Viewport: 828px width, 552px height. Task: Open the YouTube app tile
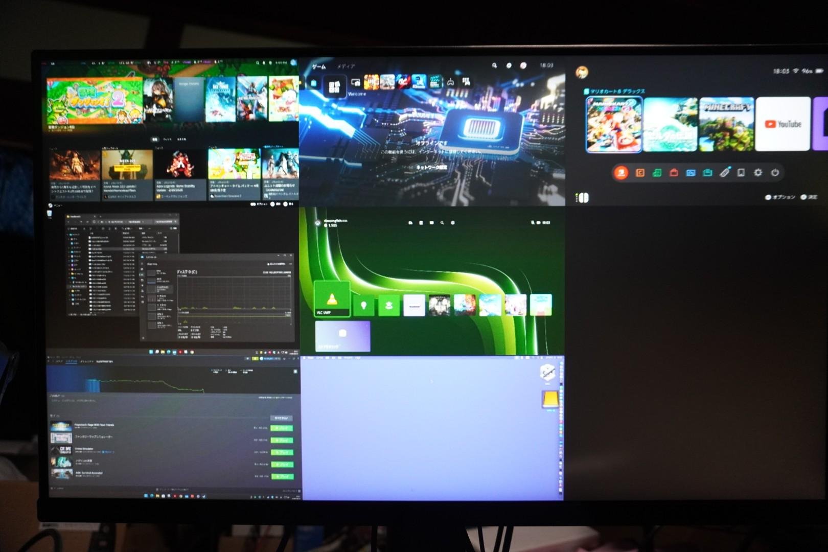783,124
